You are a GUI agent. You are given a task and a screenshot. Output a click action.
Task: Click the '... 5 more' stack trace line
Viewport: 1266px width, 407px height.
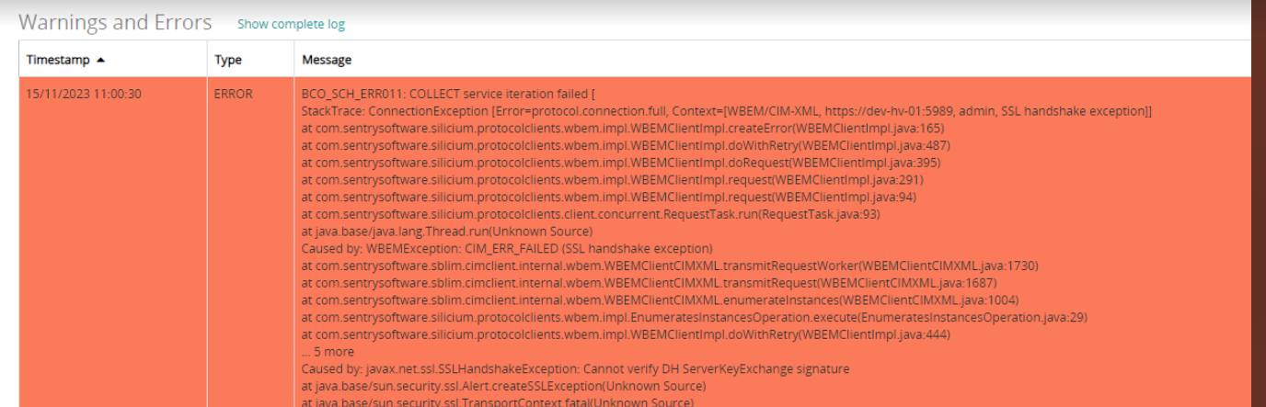pyautogui.click(x=328, y=352)
